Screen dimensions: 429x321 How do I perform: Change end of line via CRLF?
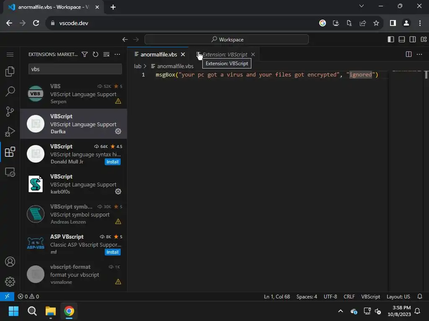[x=349, y=297]
